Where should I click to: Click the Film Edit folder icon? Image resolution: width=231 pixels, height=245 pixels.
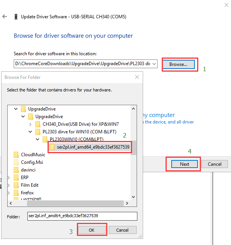coord(16,185)
